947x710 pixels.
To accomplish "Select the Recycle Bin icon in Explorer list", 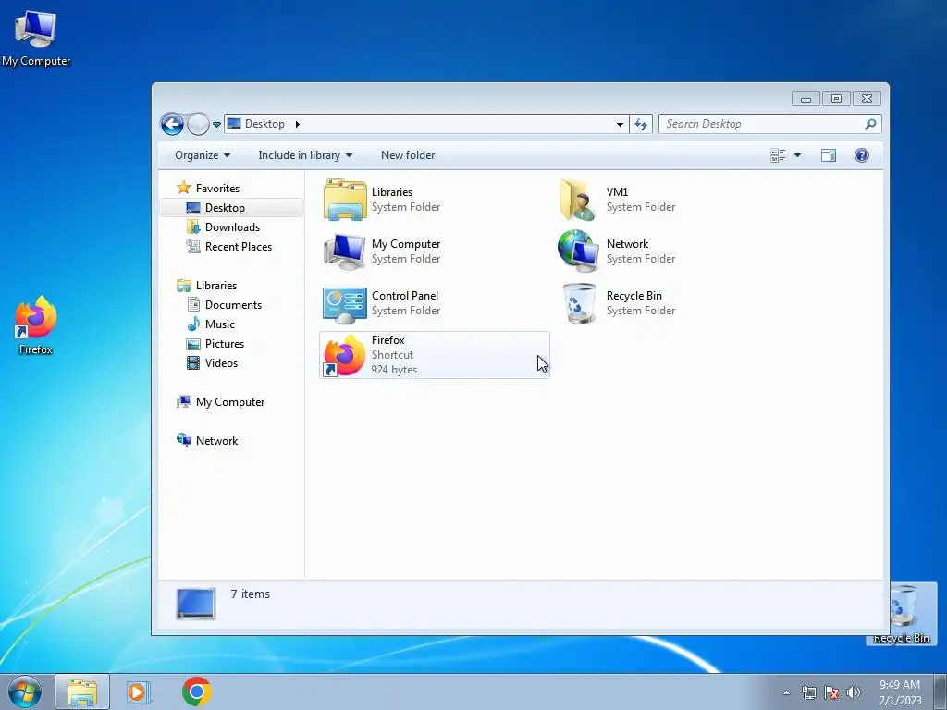I will pos(580,303).
